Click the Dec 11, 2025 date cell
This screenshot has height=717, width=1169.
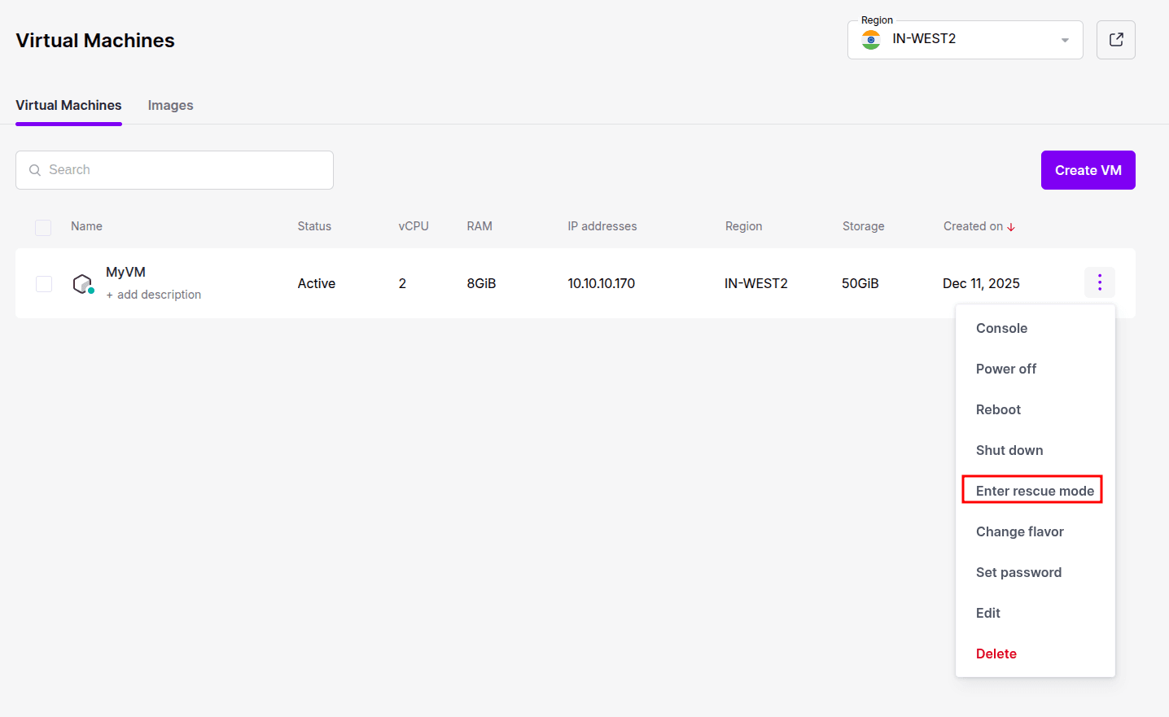pyautogui.click(x=981, y=283)
